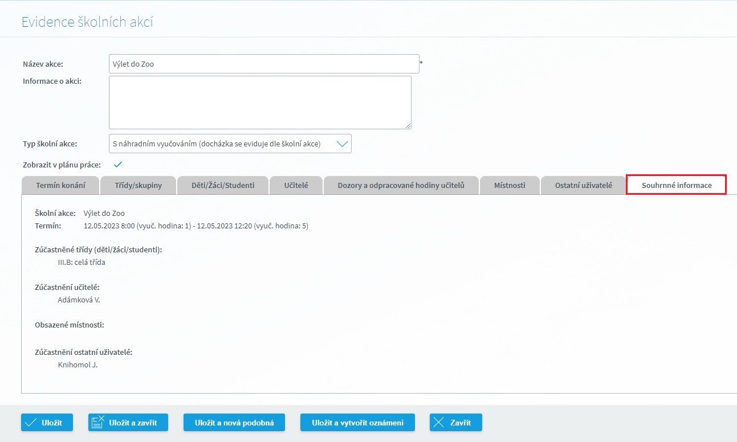This screenshot has height=442, width=737.
Task: Click the Termín date range text
Action: (196, 226)
